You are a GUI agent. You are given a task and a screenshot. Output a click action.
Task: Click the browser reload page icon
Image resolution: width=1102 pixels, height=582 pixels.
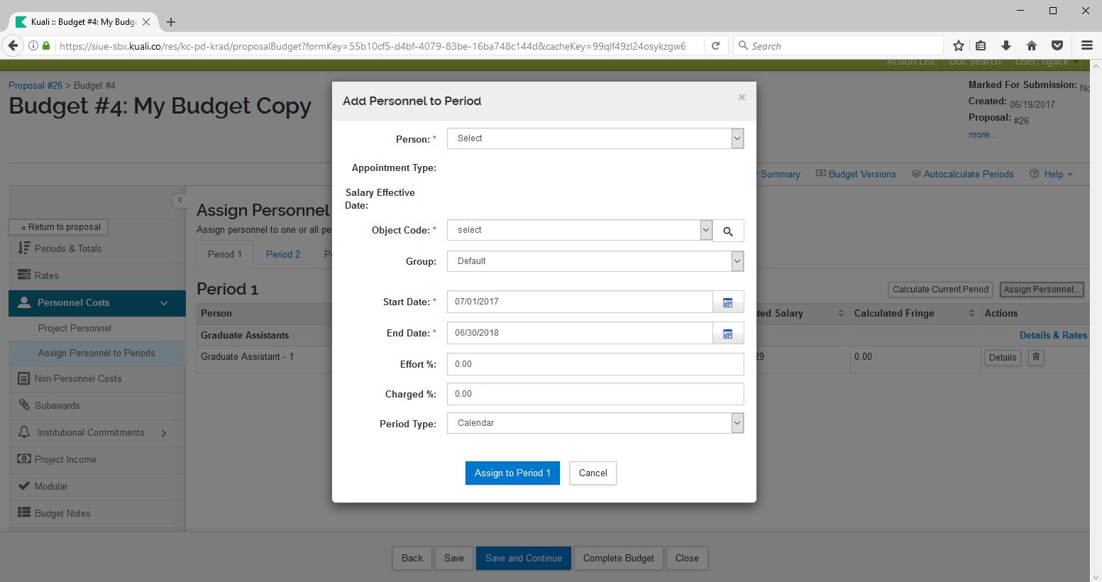pyautogui.click(x=716, y=45)
